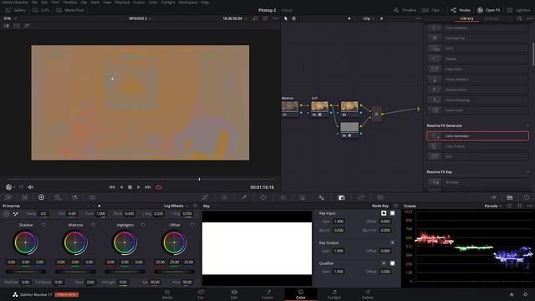535x301 pixels.
Task: Open the Gallery panel
Action: (x=16, y=10)
